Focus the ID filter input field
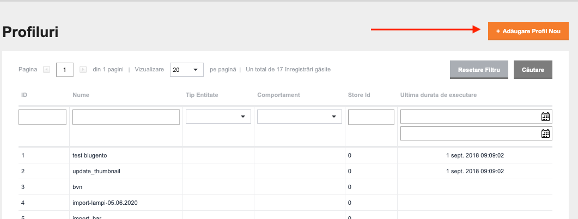 (42, 117)
